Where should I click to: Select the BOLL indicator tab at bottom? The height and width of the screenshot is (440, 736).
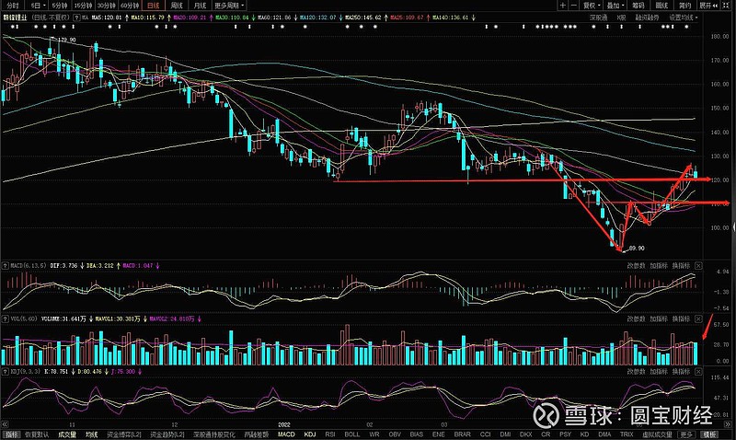coord(353,434)
